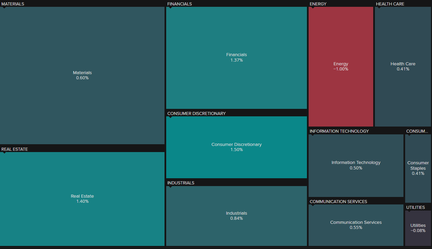Select the Consumer Discretionary 1.50% tile
The height and width of the screenshot is (249, 432).
click(236, 147)
